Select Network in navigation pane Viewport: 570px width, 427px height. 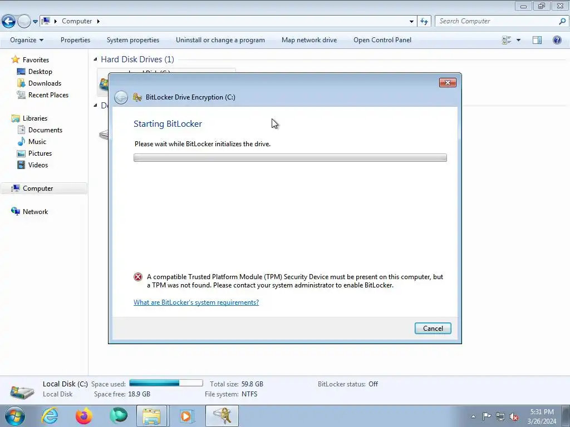click(x=35, y=212)
